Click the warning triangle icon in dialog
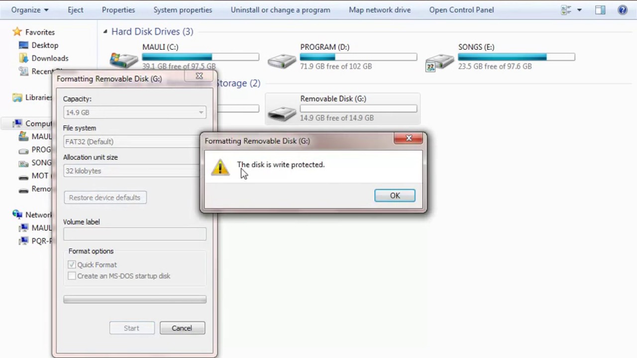 [x=220, y=168]
